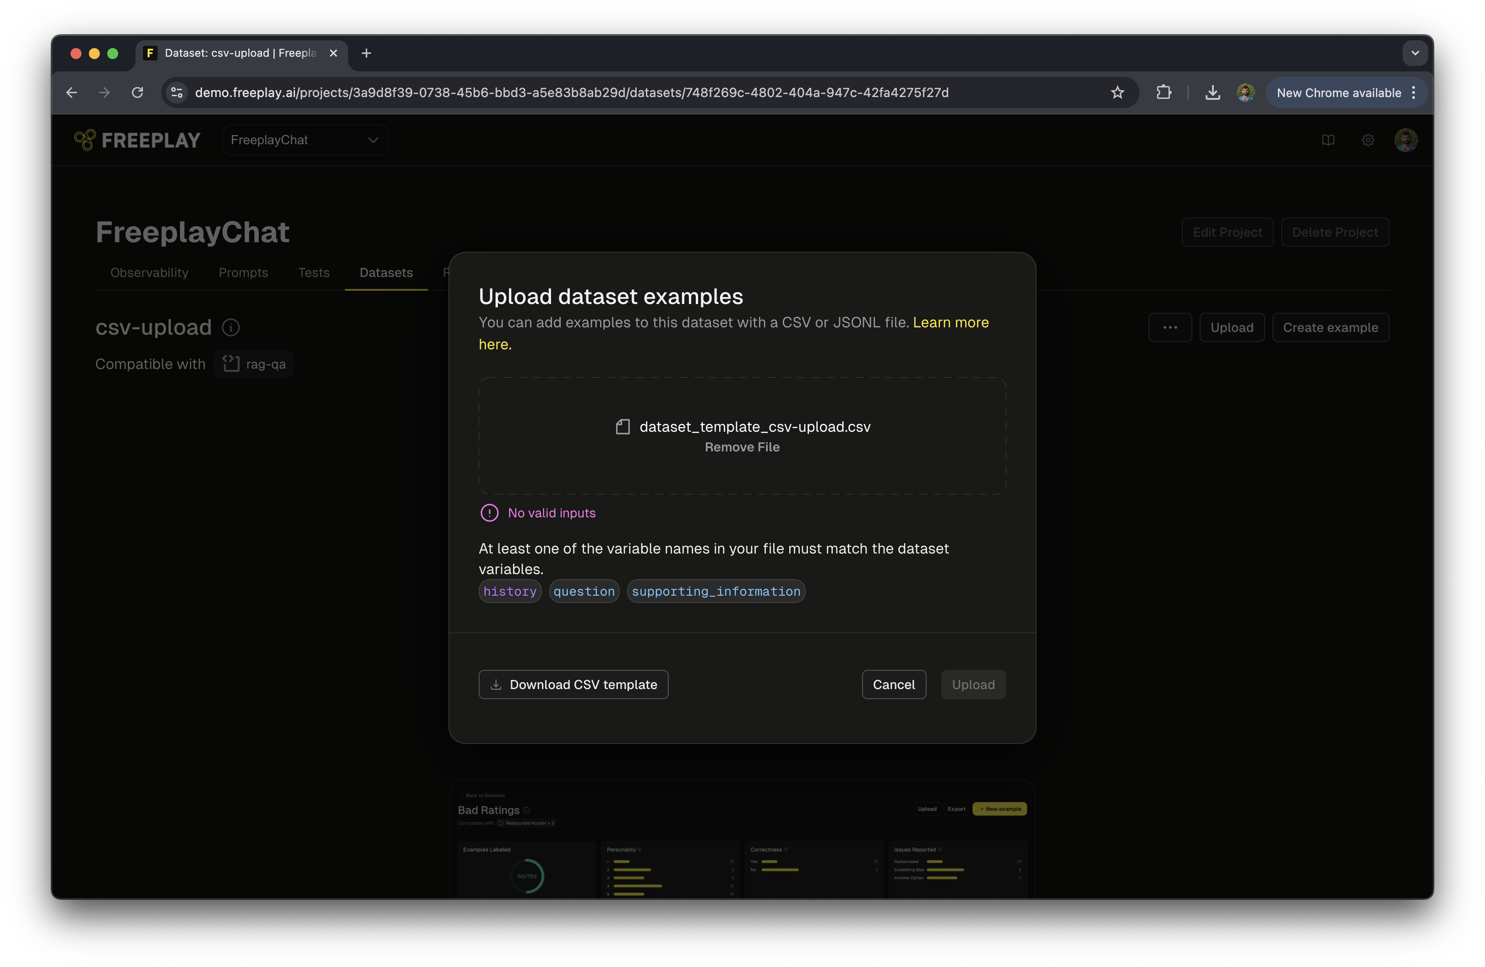Click the csv-upload info icon
The height and width of the screenshot is (967, 1485).
(x=231, y=327)
